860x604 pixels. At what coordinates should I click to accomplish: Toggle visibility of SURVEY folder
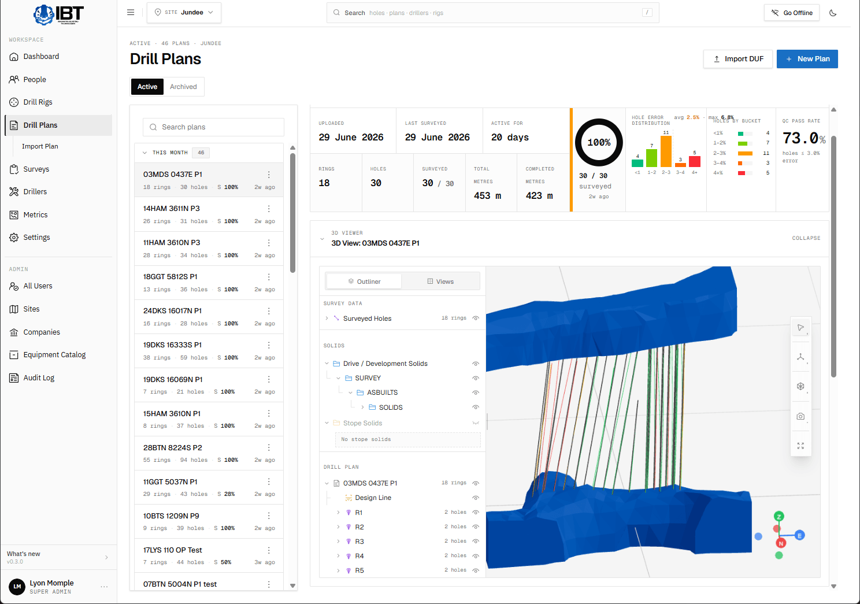(x=476, y=378)
